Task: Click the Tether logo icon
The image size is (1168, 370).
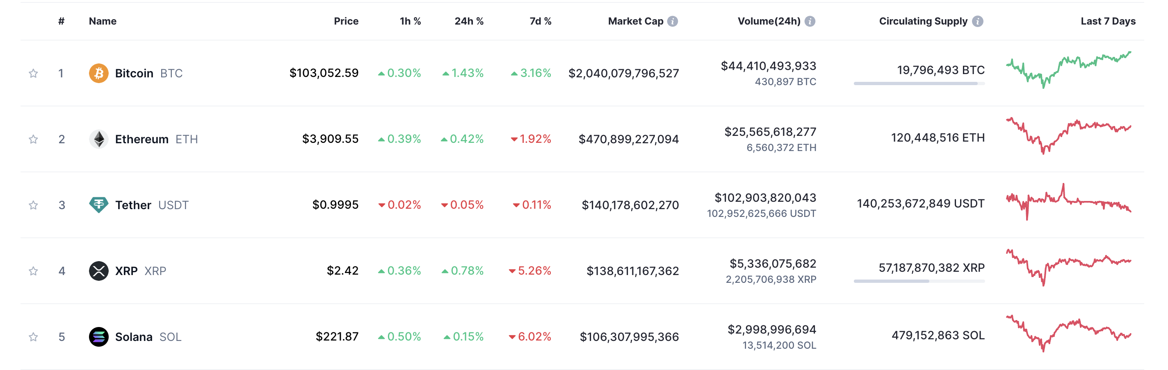Action: 98,205
